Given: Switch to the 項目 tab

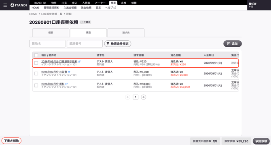Looking at the screenshot, I should click(88, 33).
